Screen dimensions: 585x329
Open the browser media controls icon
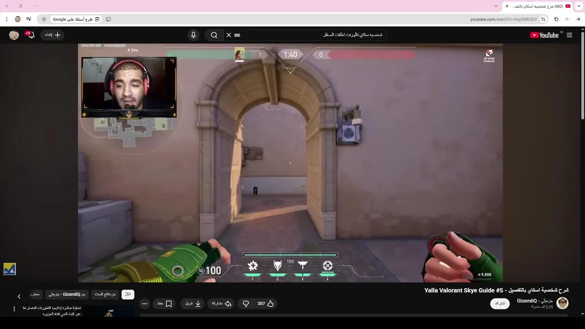29,19
